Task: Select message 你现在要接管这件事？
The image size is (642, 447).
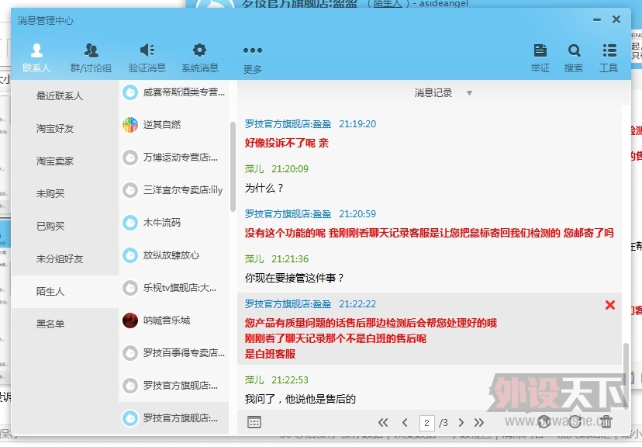Action: click(x=295, y=278)
